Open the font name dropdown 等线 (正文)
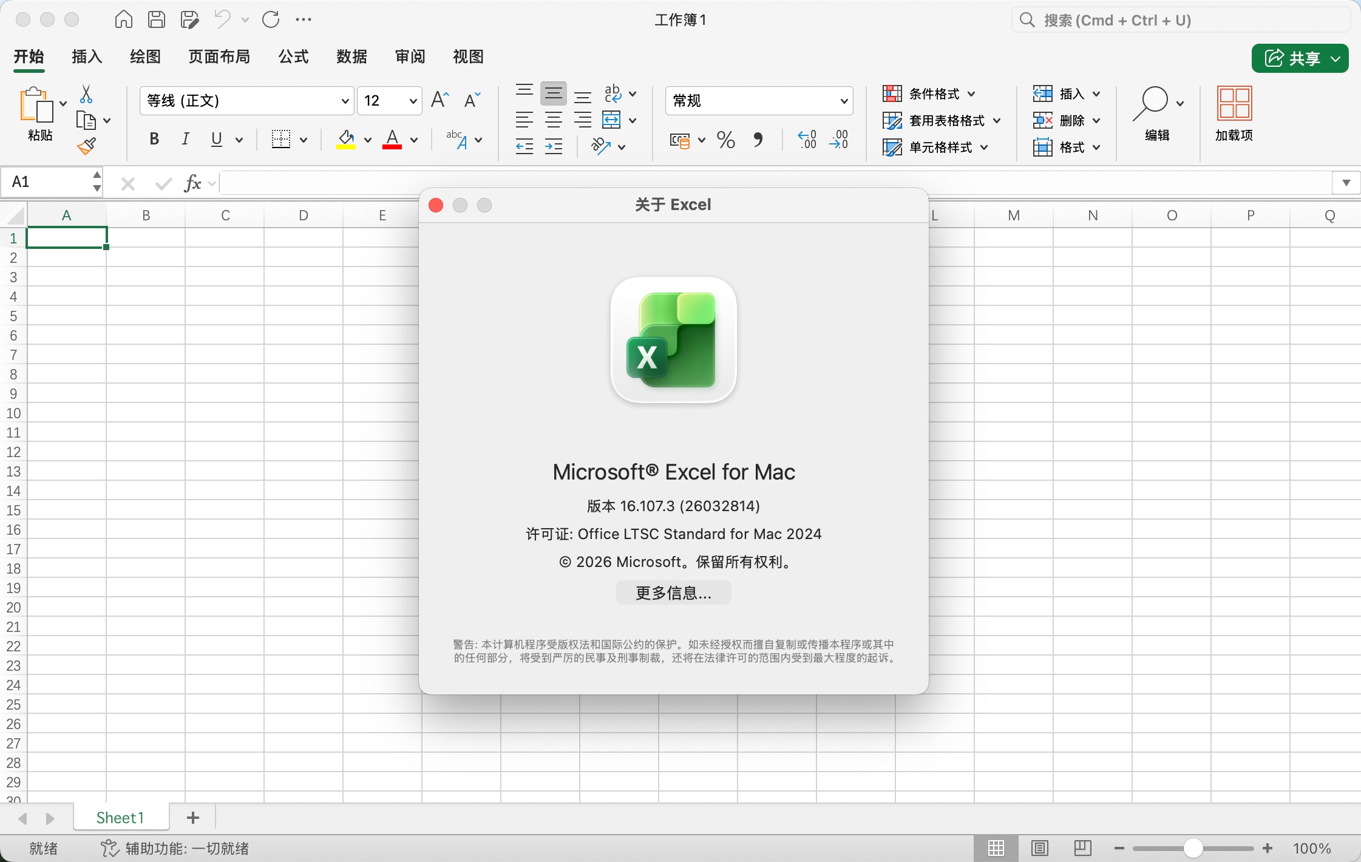Image resolution: width=1361 pixels, height=862 pixels. point(345,101)
